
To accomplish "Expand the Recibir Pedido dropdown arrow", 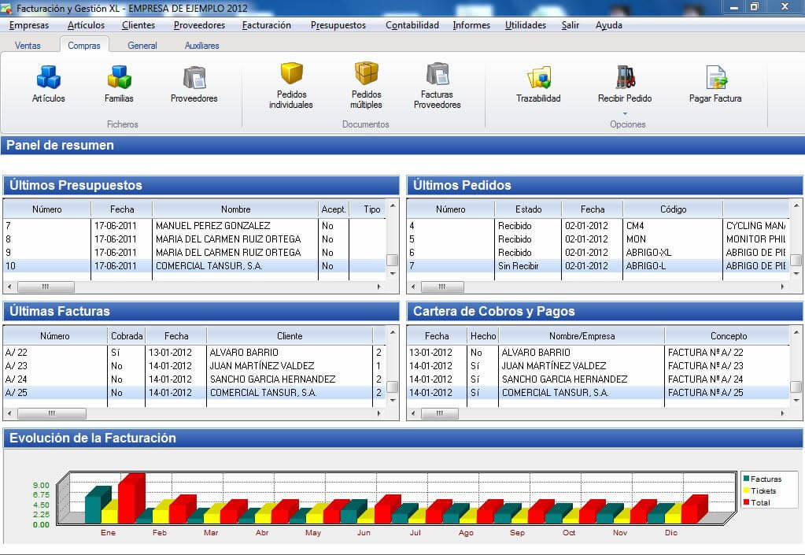I will pyautogui.click(x=625, y=113).
